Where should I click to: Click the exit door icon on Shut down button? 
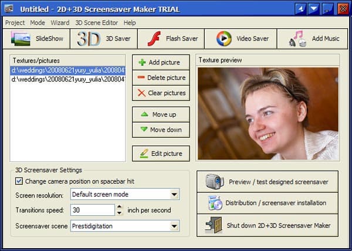(214, 225)
